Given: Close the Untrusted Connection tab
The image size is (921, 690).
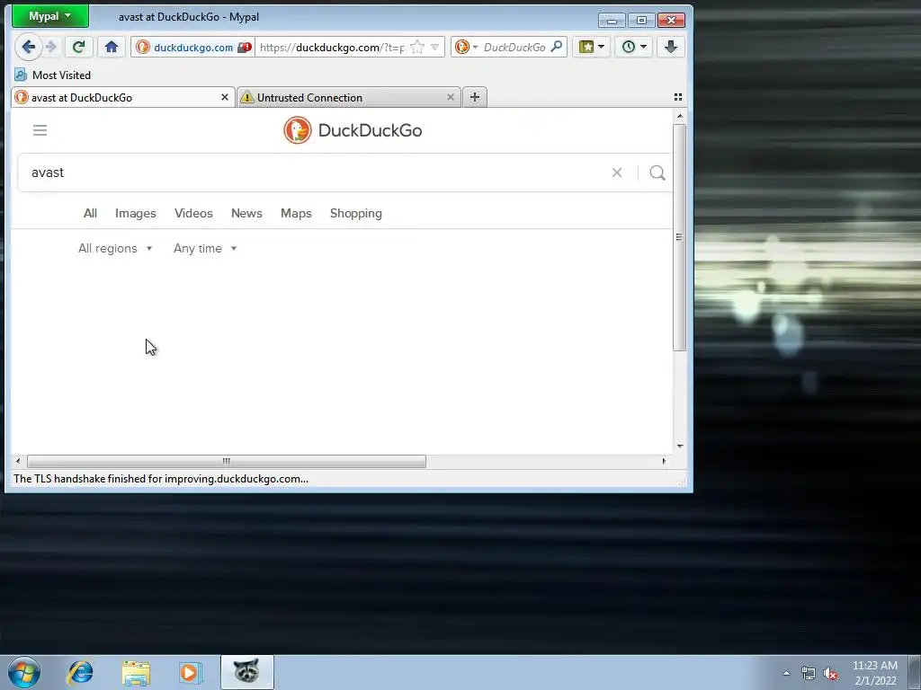Looking at the screenshot, I should 451,97.
